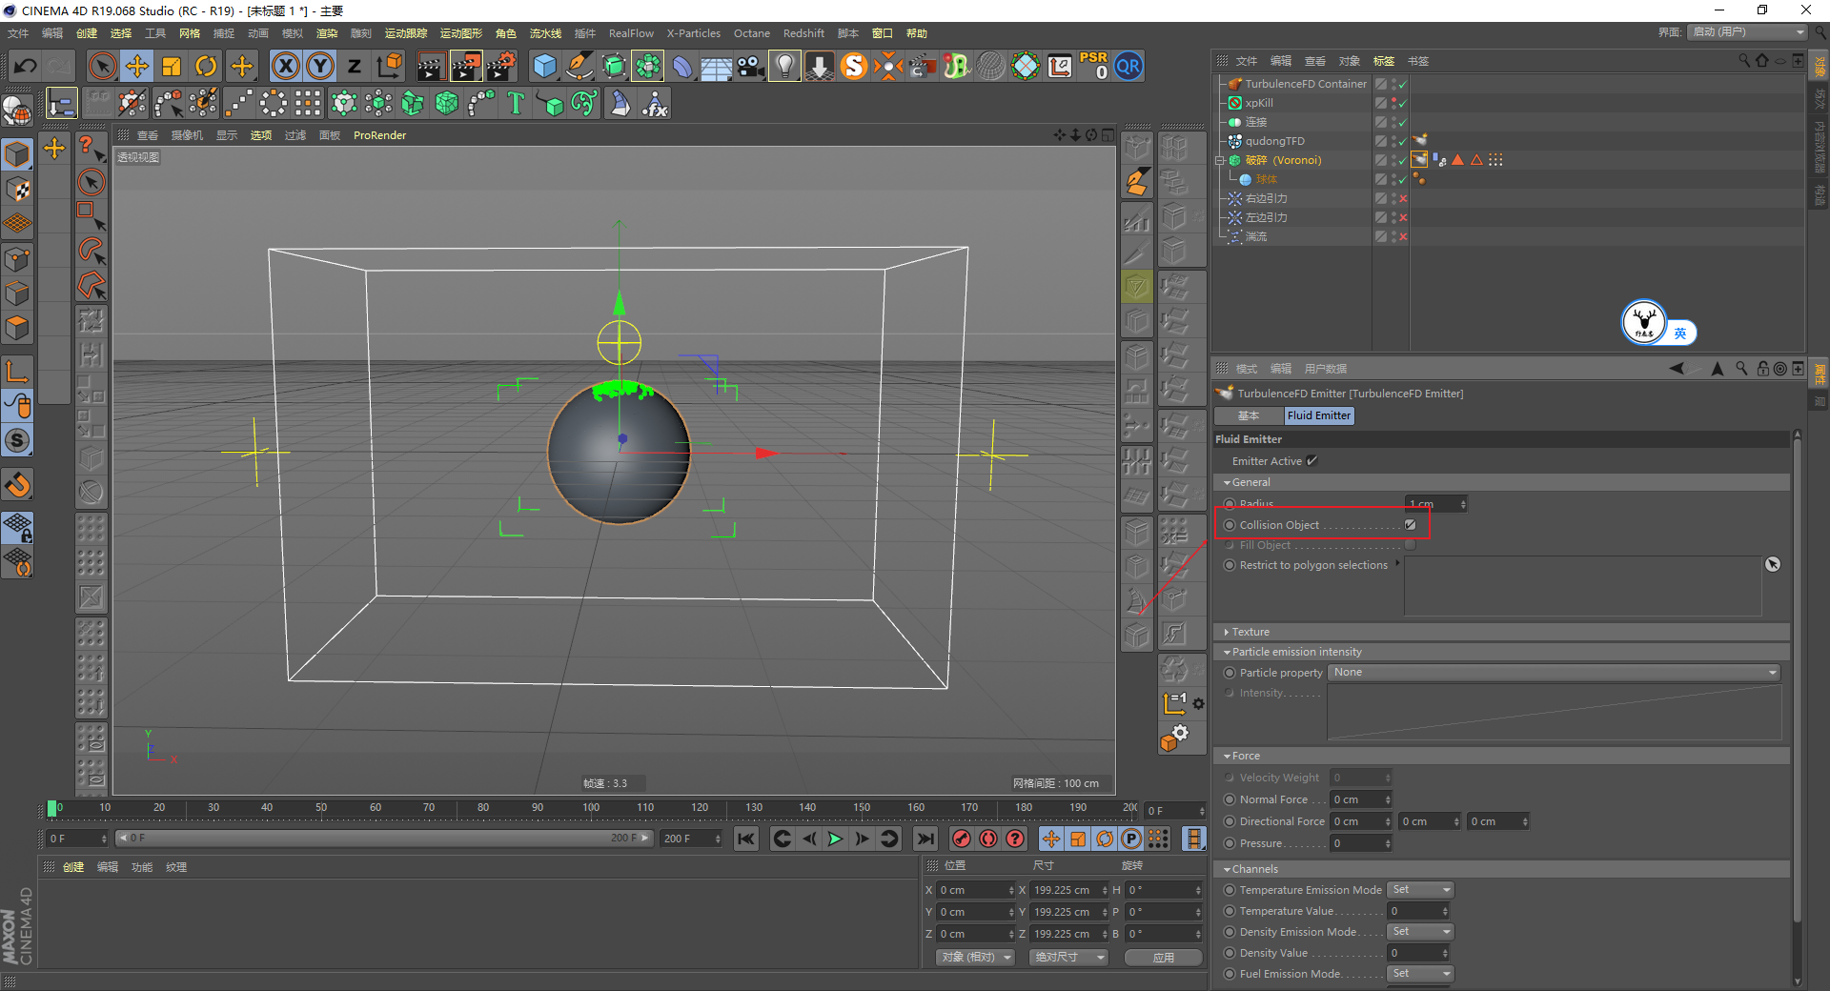Collapse the General section
Viewport: 1830px width, 991px height.
(x=1227, y=483)
